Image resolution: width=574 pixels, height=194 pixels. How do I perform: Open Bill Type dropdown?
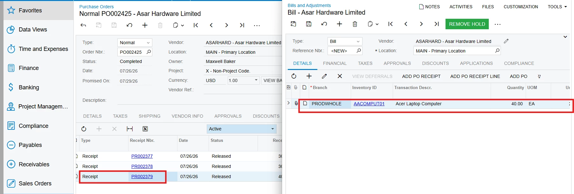click(358, 41)
